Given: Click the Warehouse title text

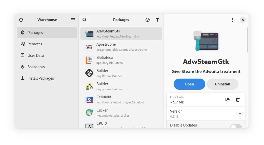Looking at the screenshot, I should pos(47,20).
